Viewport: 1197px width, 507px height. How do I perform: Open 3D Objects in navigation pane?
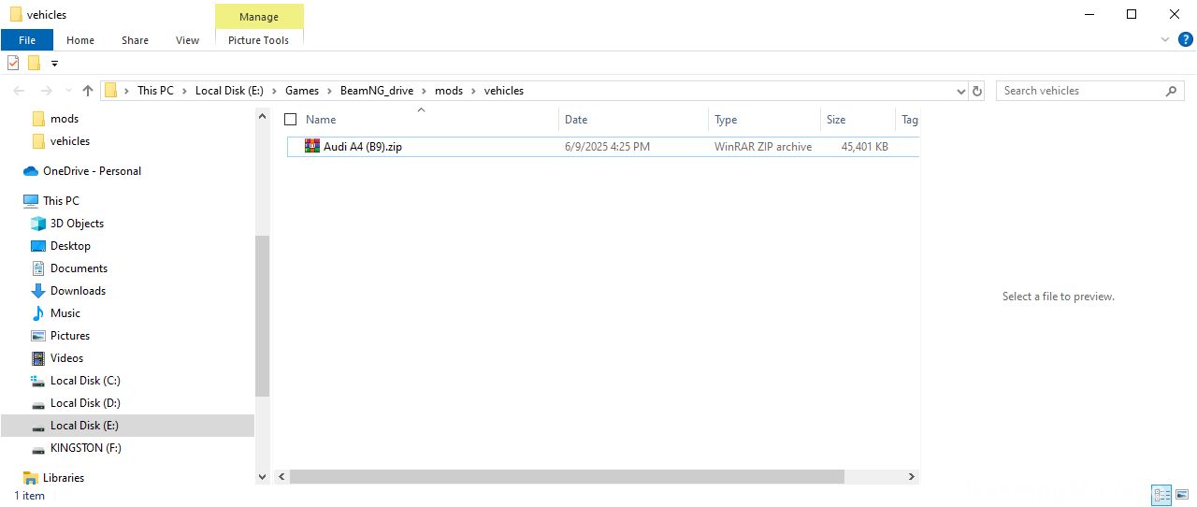(x=77, y=224)
